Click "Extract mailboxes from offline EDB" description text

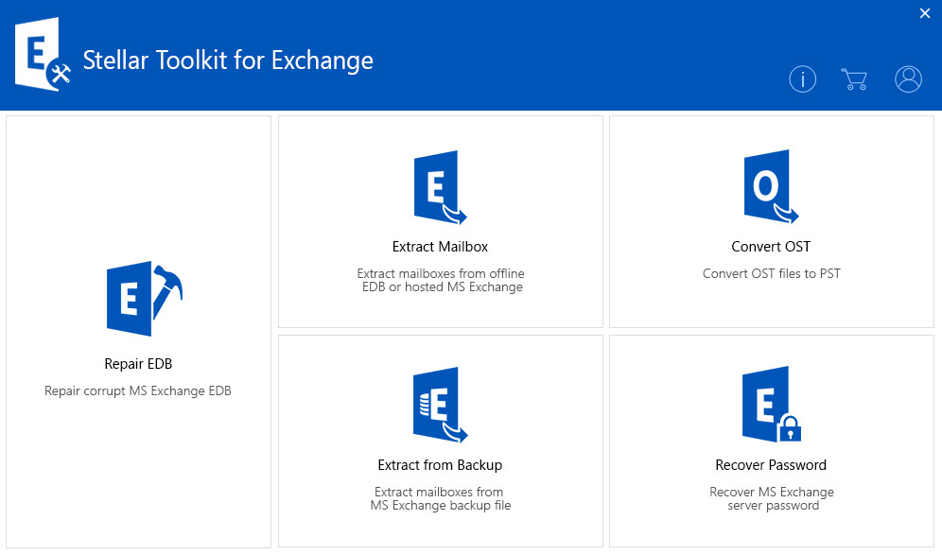(x=440, y=280)
